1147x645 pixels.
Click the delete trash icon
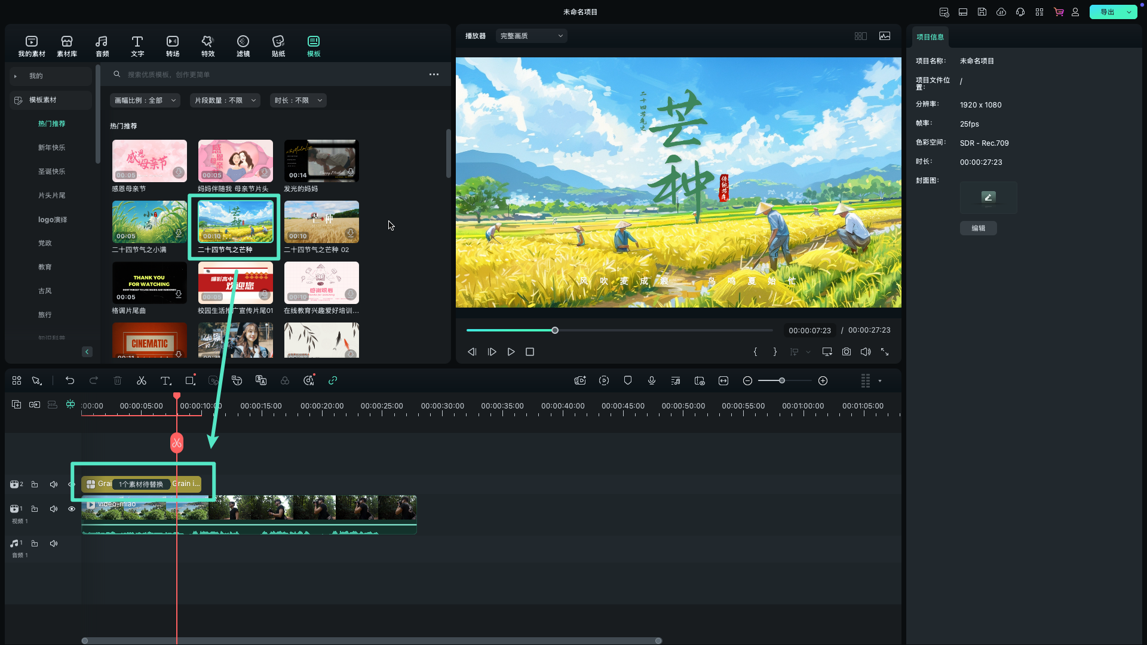click(118, 381)
